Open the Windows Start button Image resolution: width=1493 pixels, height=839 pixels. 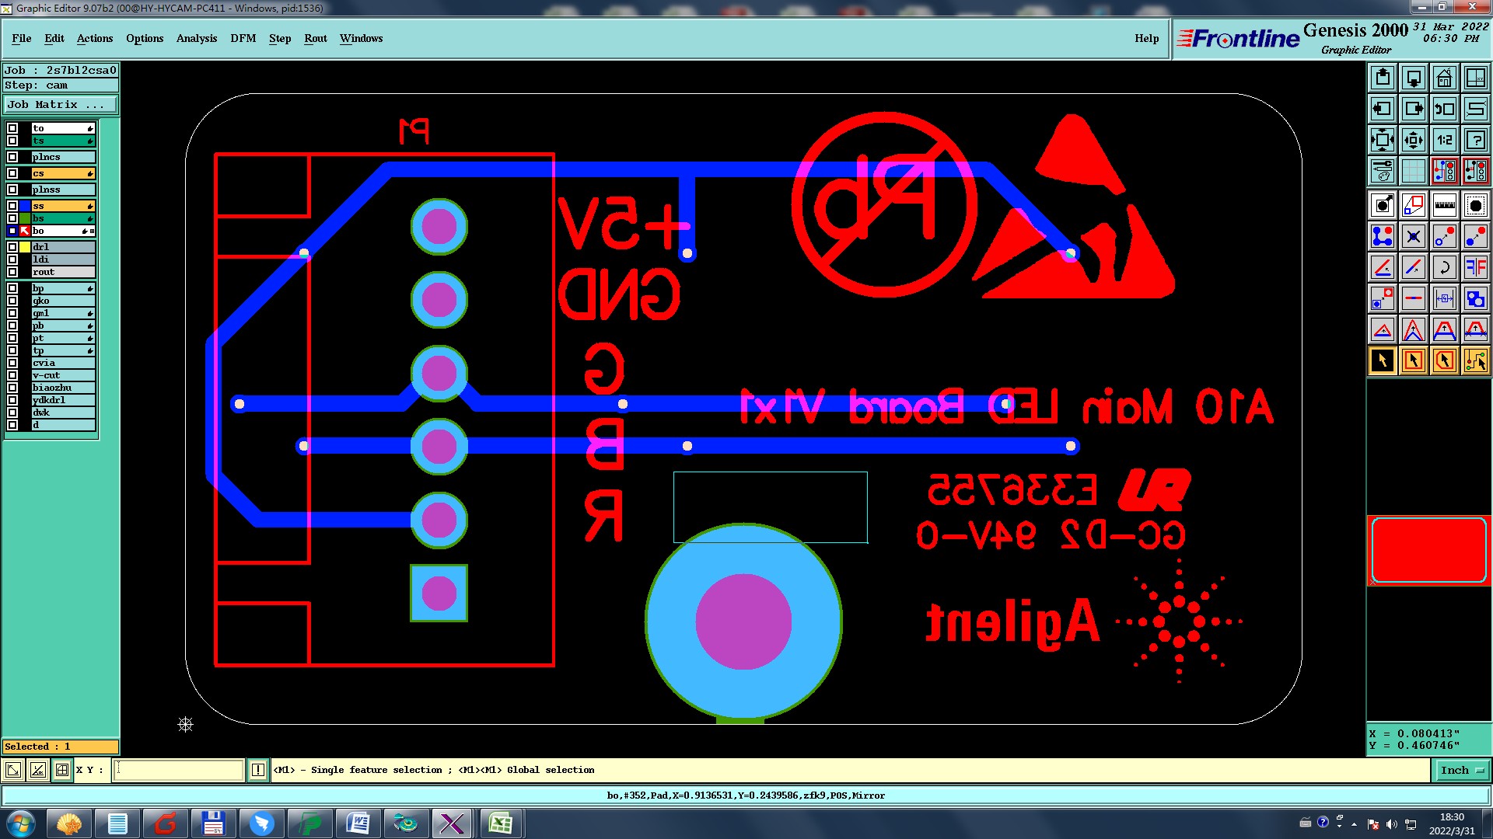click(x=20, y=823)
